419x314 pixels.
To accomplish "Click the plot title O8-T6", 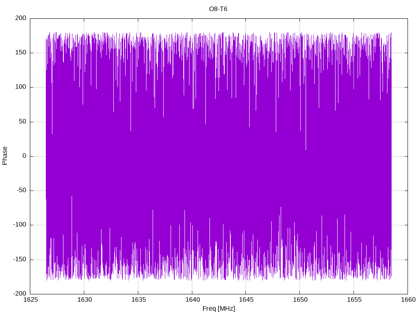I will click(218, 9).
